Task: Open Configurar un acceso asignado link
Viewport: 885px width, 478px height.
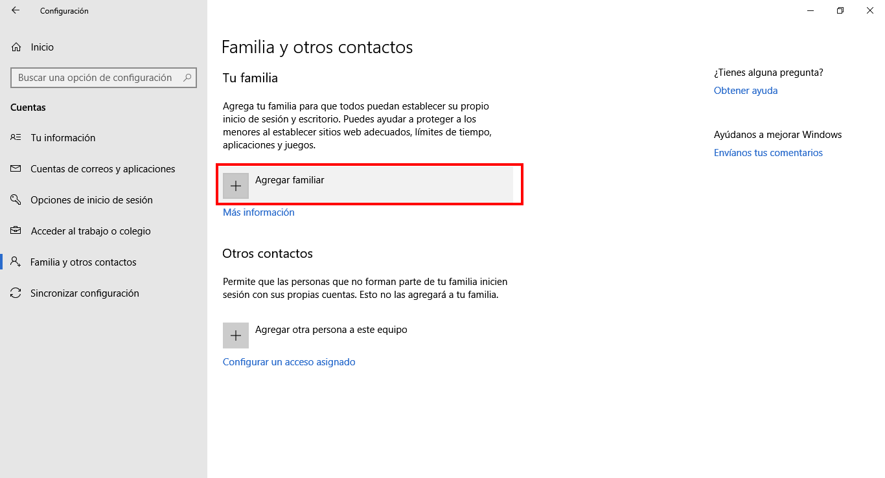Action: coord(289,362)
